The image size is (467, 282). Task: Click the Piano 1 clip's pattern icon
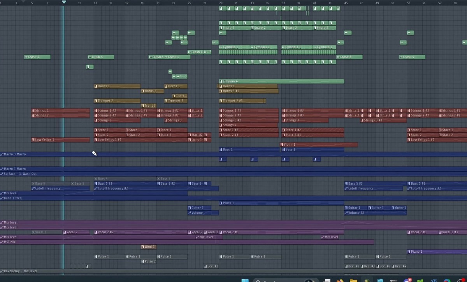click(409, 252)
